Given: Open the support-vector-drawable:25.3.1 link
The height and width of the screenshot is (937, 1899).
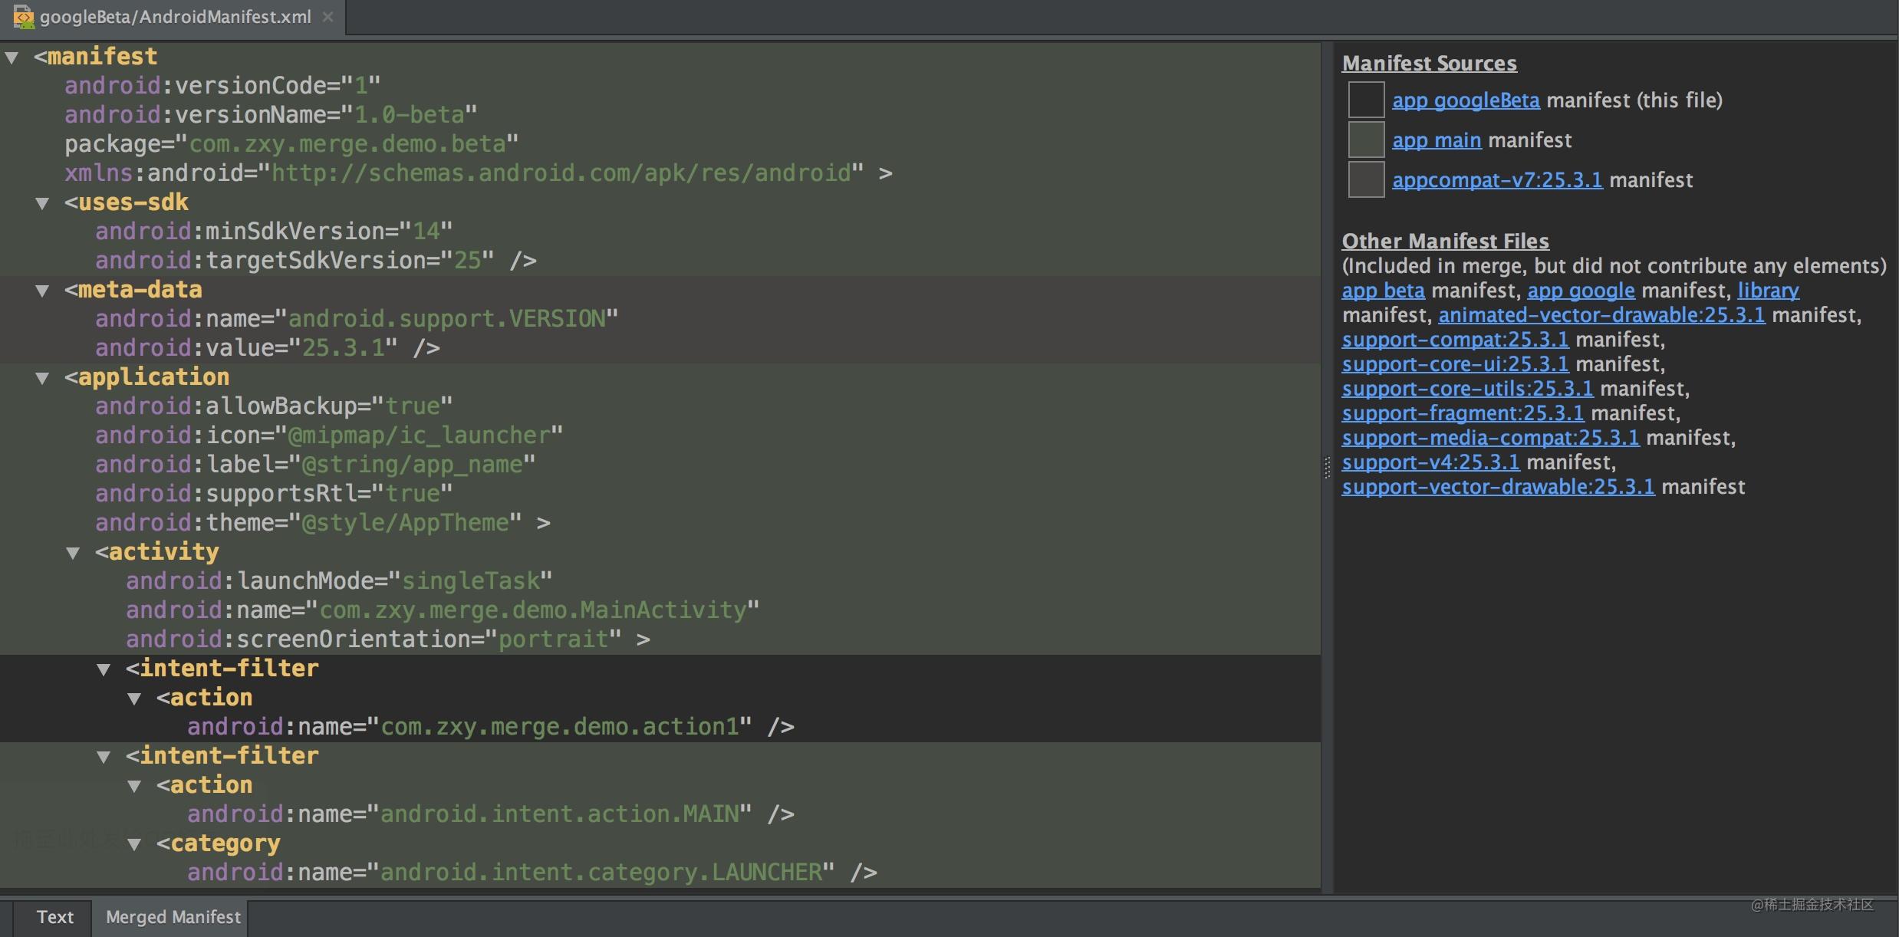Looking at the screenshot, I should point(1498,487).
